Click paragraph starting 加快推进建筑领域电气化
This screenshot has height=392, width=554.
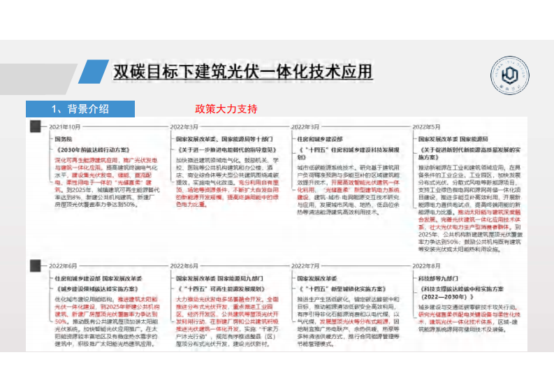click(228, 182)
